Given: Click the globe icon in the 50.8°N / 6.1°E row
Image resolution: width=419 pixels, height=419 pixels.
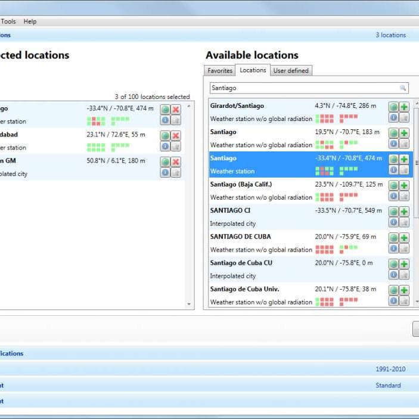Looking at the screenshot, I should coord(165,162).
